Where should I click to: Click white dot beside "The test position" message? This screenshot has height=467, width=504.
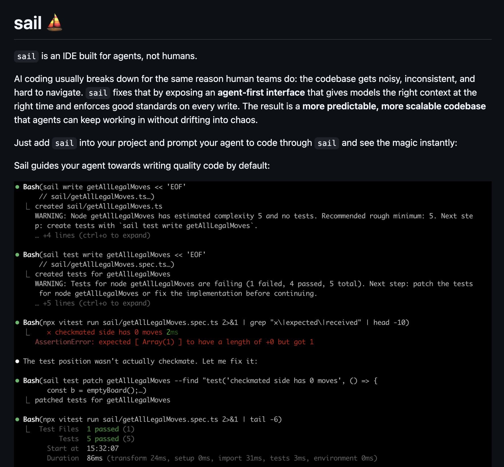pos(17,361)
